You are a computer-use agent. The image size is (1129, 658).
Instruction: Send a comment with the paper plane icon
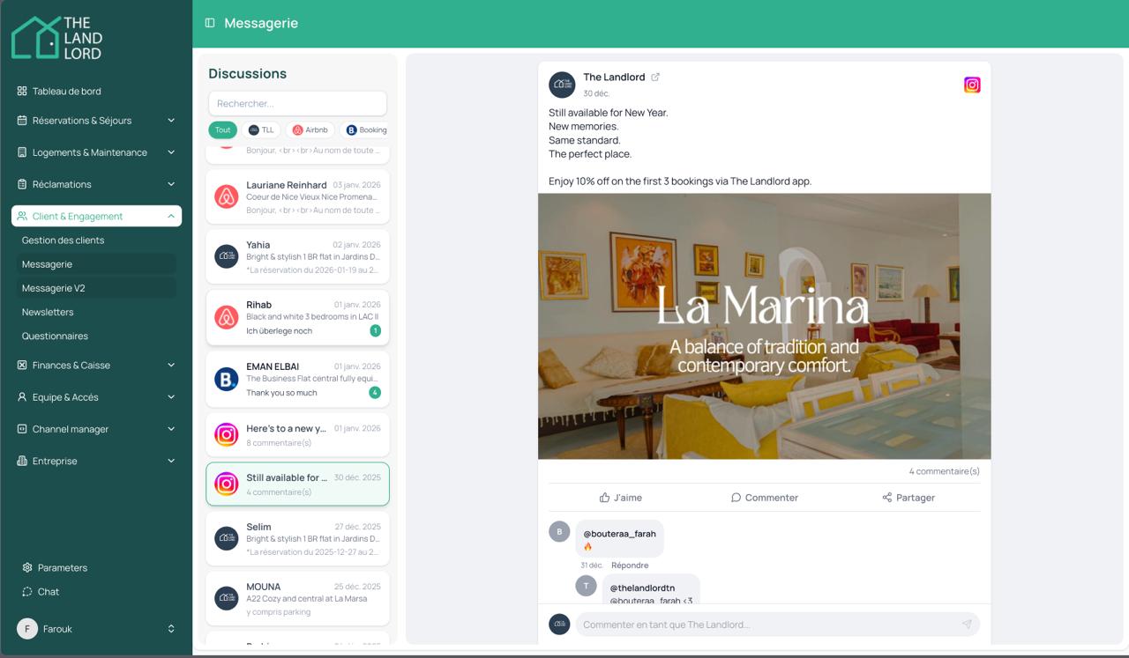click(967, 624)
